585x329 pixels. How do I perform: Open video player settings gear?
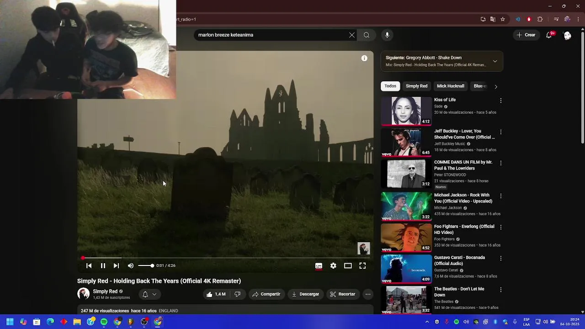333,265
